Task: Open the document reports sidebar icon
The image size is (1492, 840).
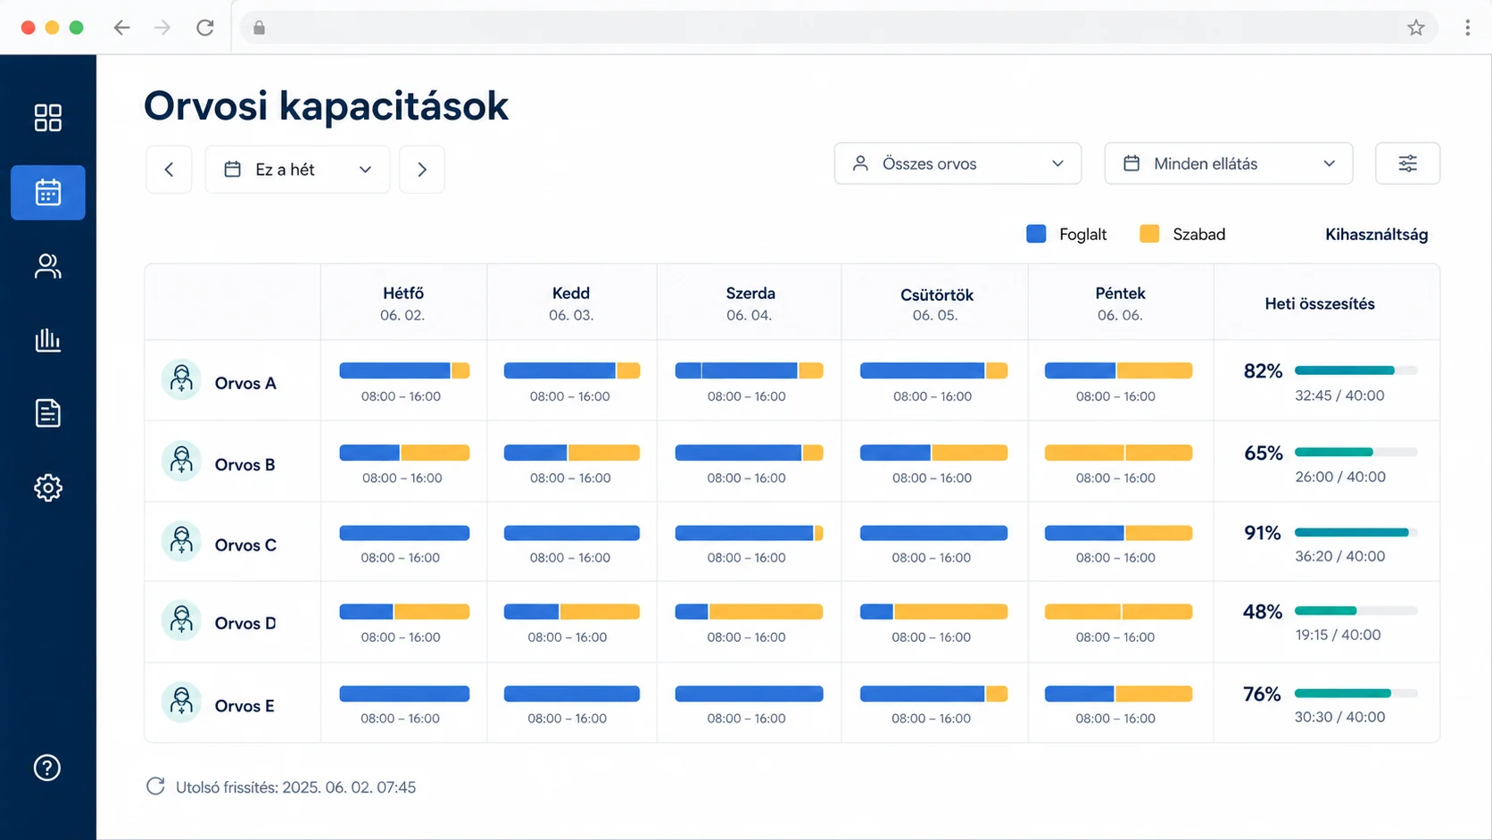Action: [x=47, y=413]
